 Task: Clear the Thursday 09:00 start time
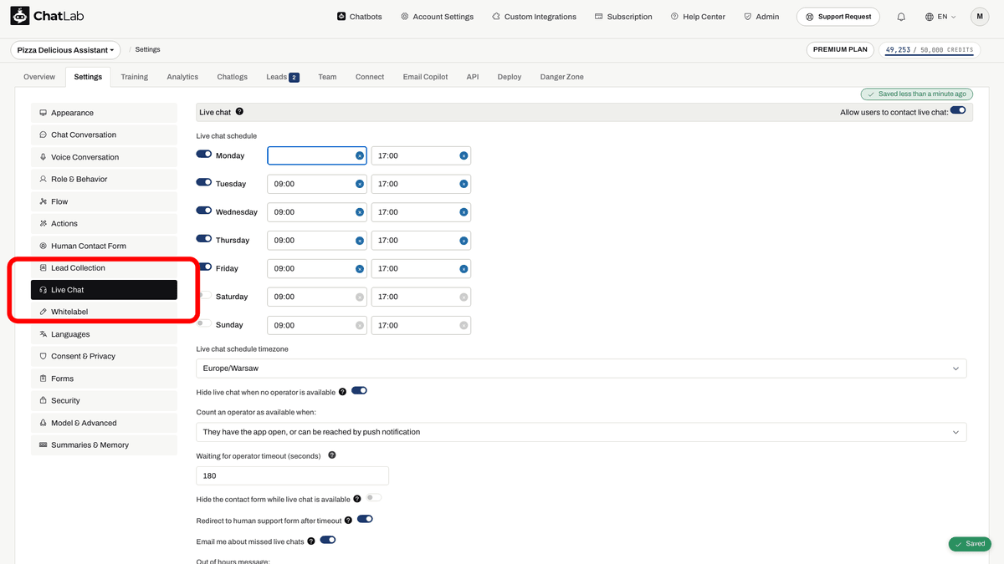(360, 241)
